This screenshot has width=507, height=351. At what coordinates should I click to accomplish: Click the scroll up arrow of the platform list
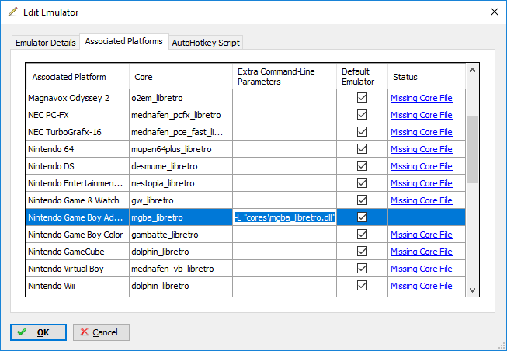coord(472,70)
